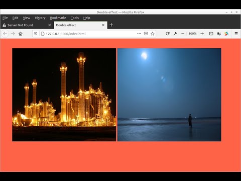Reload the current page
The width and height of the screenshot is (241, 181).
pos(168,34)
